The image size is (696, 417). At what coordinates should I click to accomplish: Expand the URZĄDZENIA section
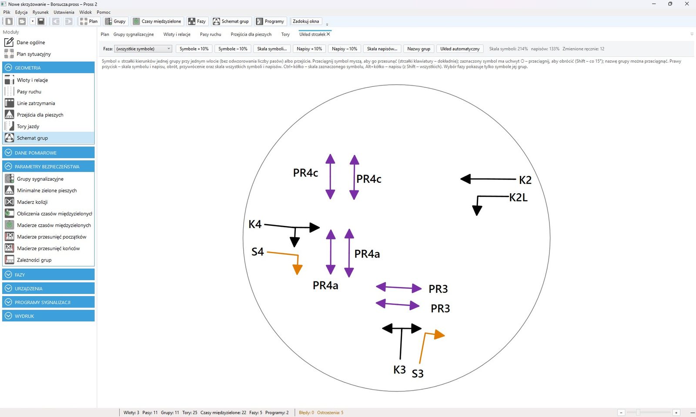click(x=48, y=288)
